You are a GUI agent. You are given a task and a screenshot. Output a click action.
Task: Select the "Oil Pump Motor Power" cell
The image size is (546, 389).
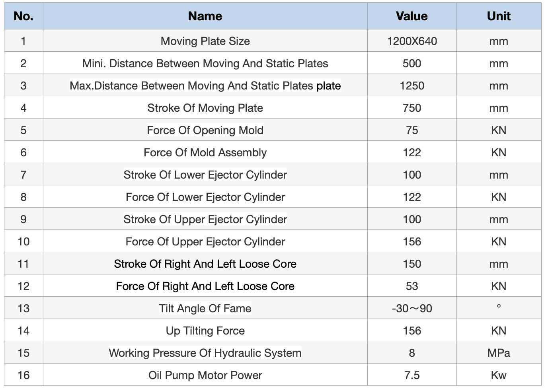coord(205,375)
